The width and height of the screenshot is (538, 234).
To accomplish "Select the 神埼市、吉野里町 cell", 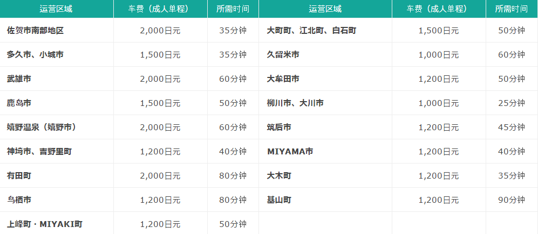I will (x=39, y=152).
